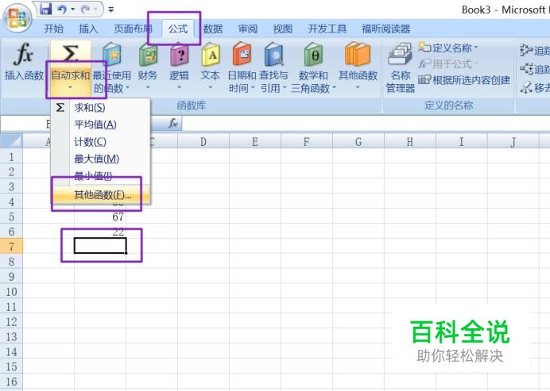Image resolution: width=550 pixels, height=391 pixels.
Task: Open 其他函数 orange books icon
Action: [x=358, y=54]
